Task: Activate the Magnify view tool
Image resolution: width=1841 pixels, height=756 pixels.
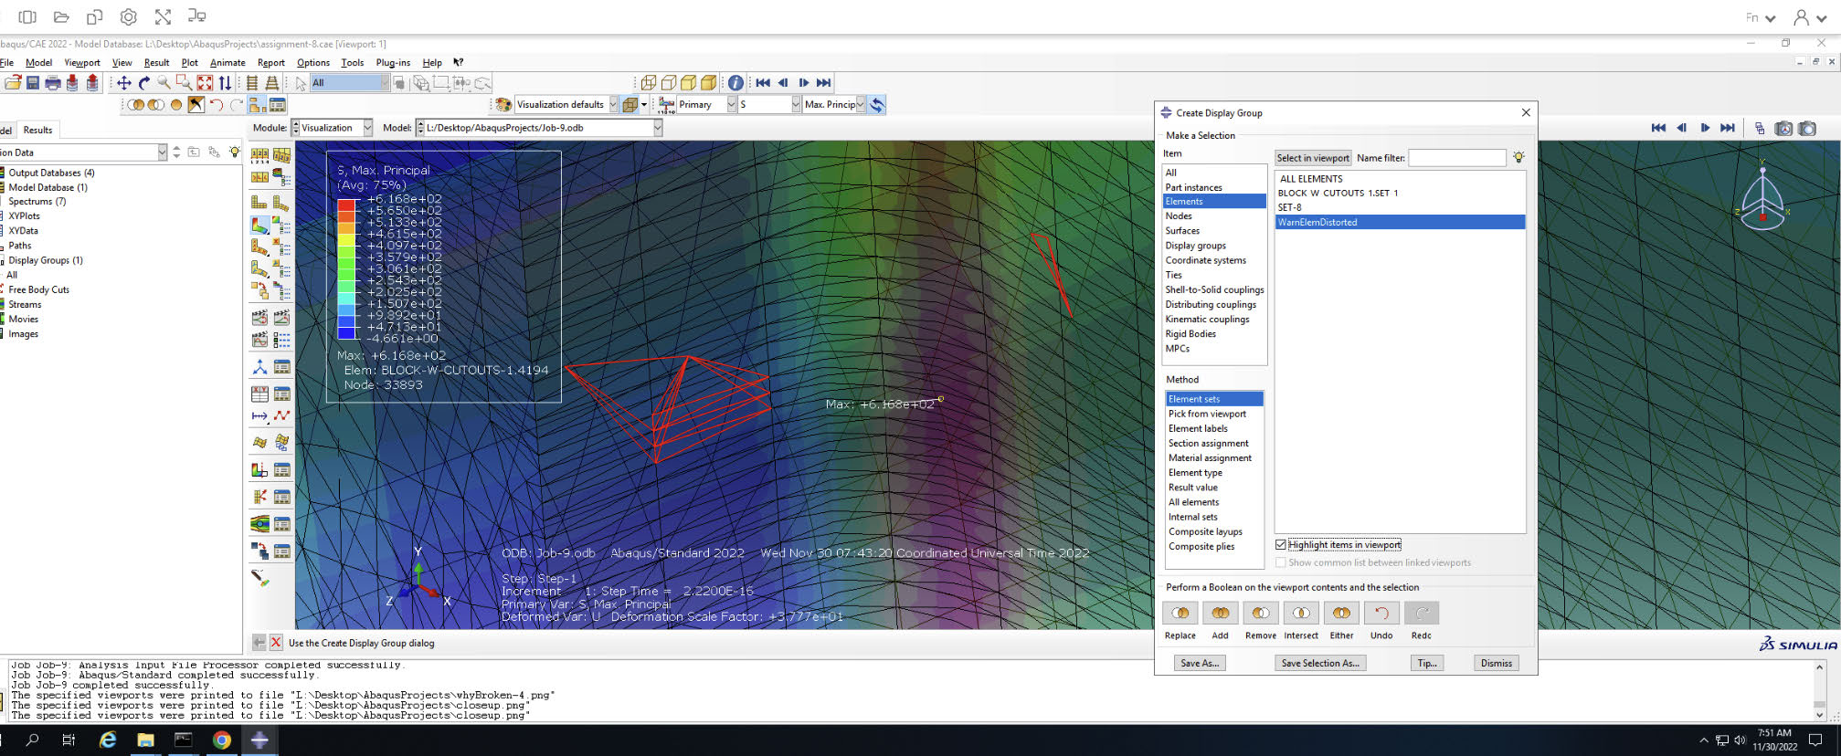Action: click(164, 83)
